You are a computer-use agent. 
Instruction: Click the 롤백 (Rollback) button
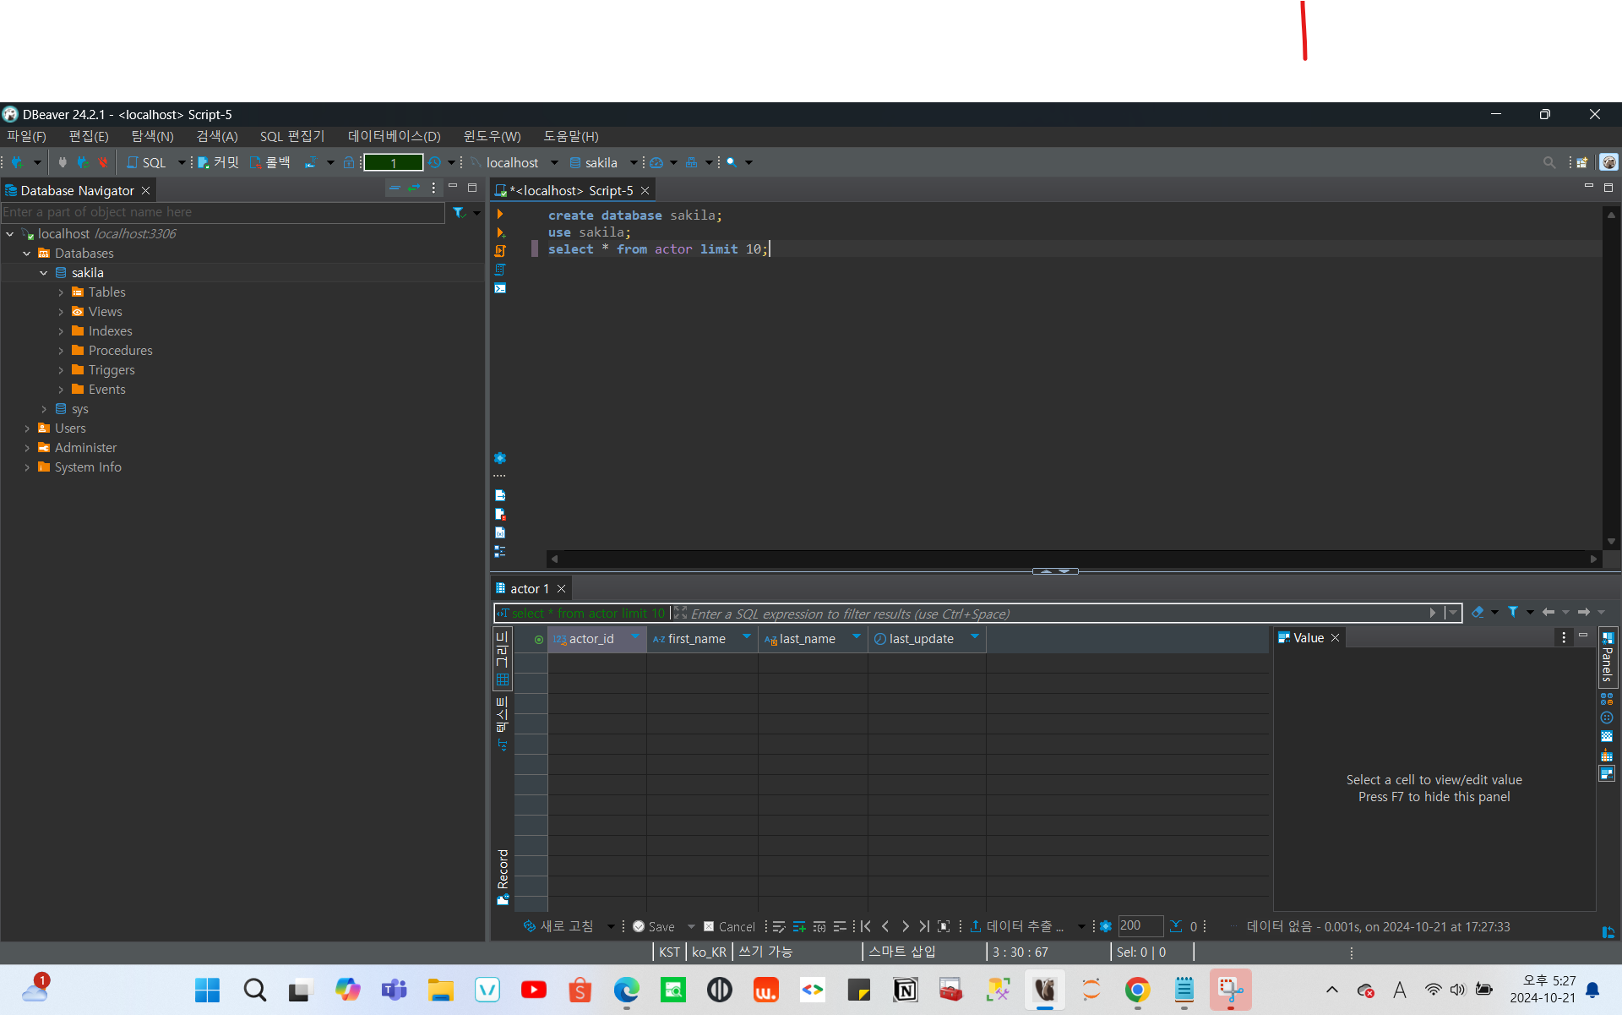(x=269, y=162)
